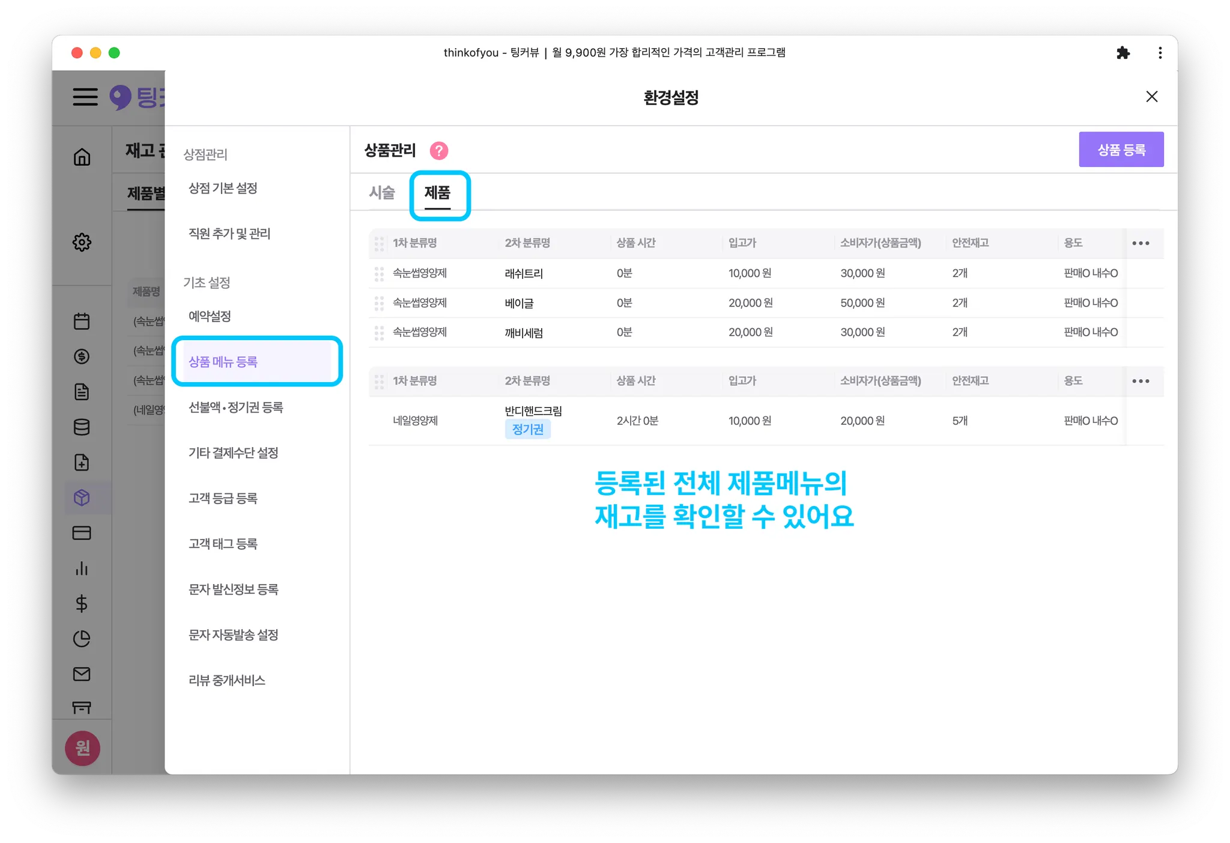The width and height of the screenshot is (1230, 843).
Task: Grab the drag handle of 래쉬트리 row
Action: (x=379, y=274)
